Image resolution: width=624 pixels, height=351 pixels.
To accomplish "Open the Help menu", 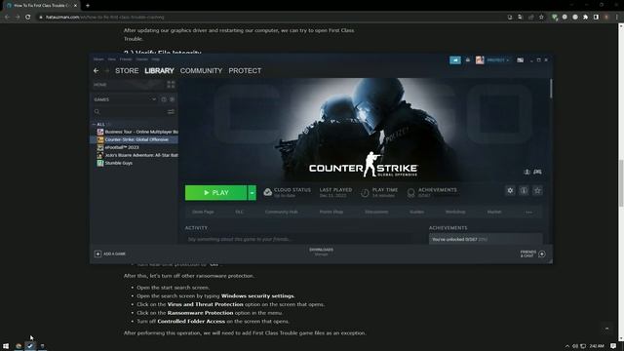I will [156, 59].
